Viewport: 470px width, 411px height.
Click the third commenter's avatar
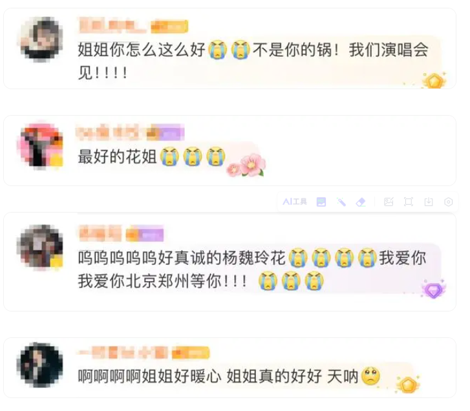(41, 247)
